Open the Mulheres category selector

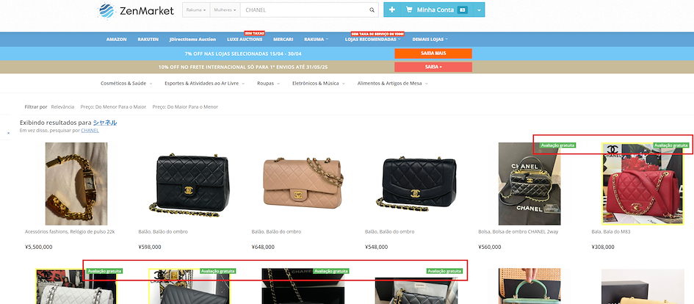tap(225, 10)
